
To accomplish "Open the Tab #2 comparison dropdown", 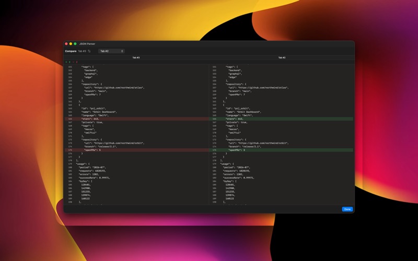I will click(111, 51).
